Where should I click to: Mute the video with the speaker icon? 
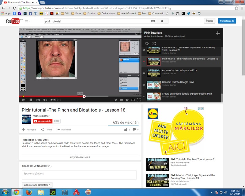click(x=45, y=100)
